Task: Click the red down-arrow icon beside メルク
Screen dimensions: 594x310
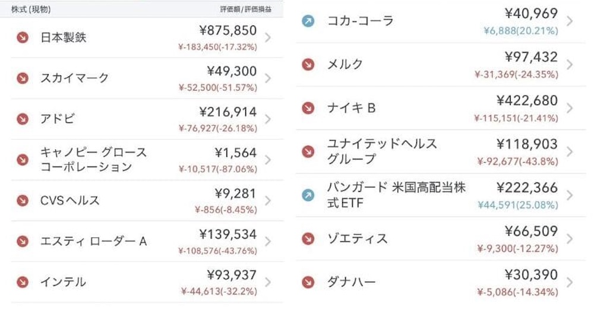Action: point(308,64)
